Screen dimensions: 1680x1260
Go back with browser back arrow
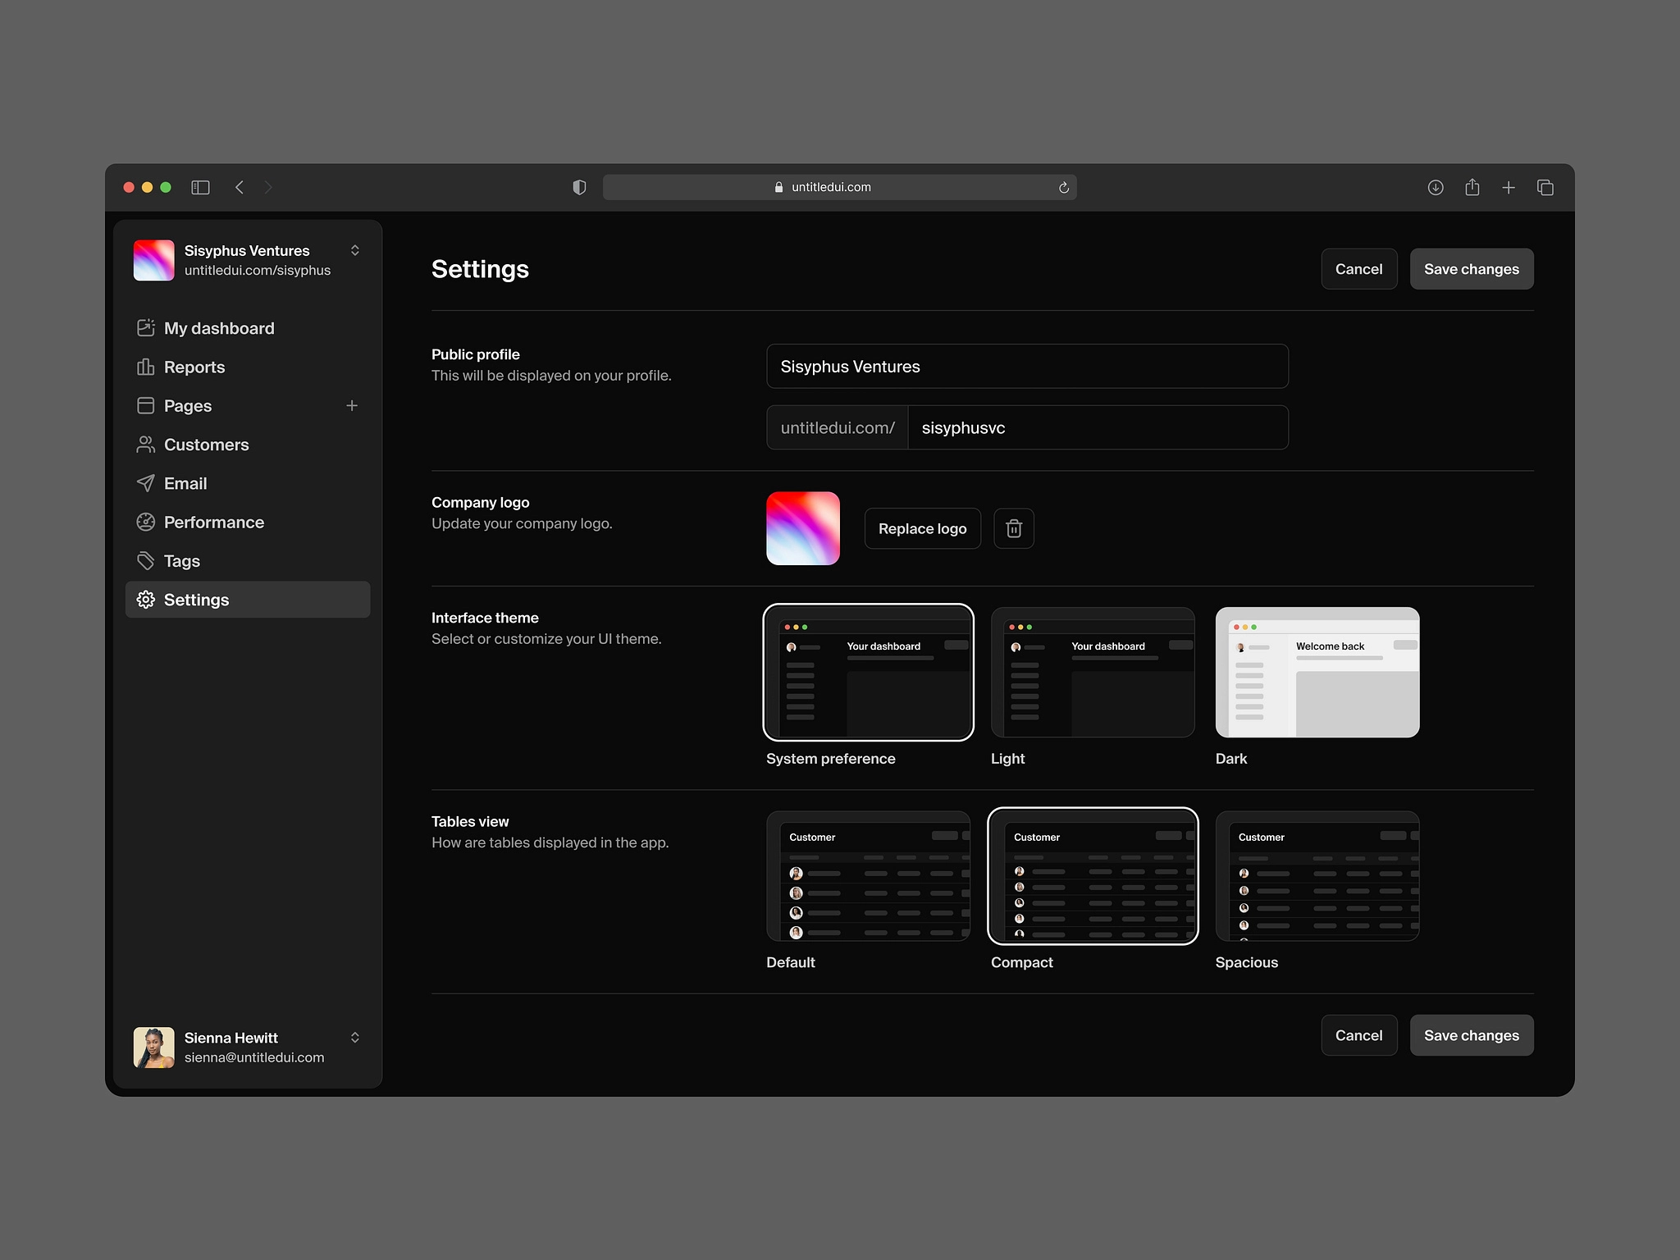click(240, 187)
